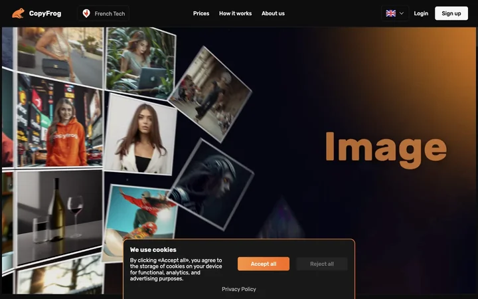Expand the language dropdown chevron
This screenshot has height=299, width=478.
click(x=402, y=13)
